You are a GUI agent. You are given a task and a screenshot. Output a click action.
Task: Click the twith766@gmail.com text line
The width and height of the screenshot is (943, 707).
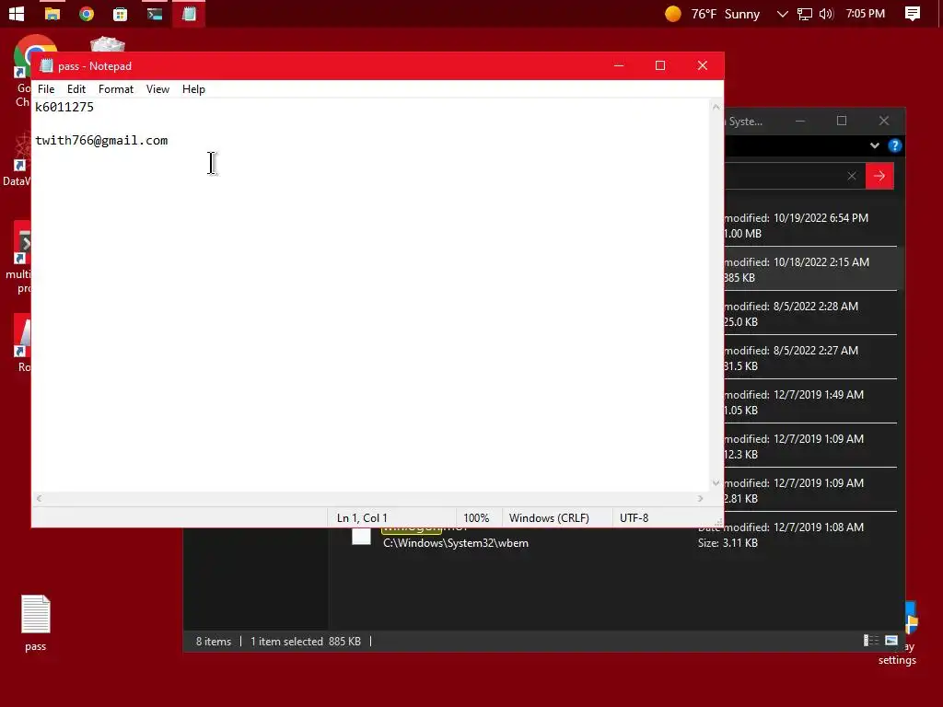101,140
